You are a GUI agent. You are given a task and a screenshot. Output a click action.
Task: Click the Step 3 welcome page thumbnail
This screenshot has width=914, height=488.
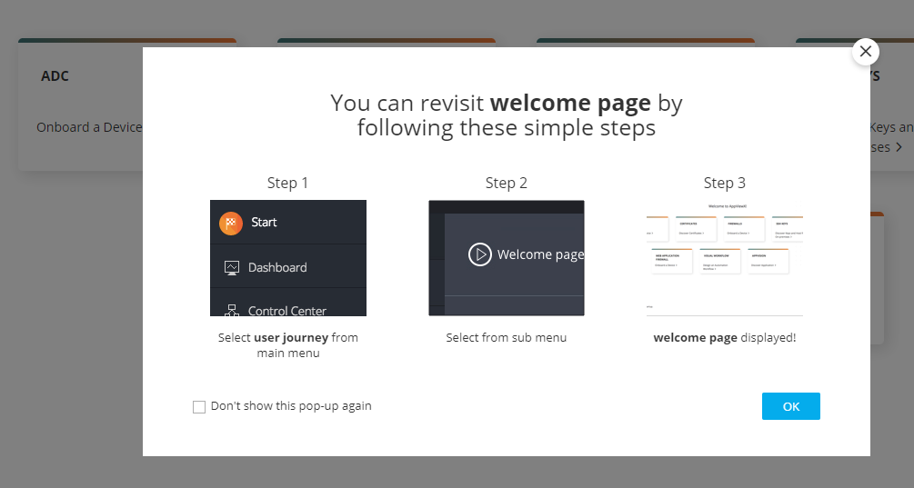coord(725,258)
